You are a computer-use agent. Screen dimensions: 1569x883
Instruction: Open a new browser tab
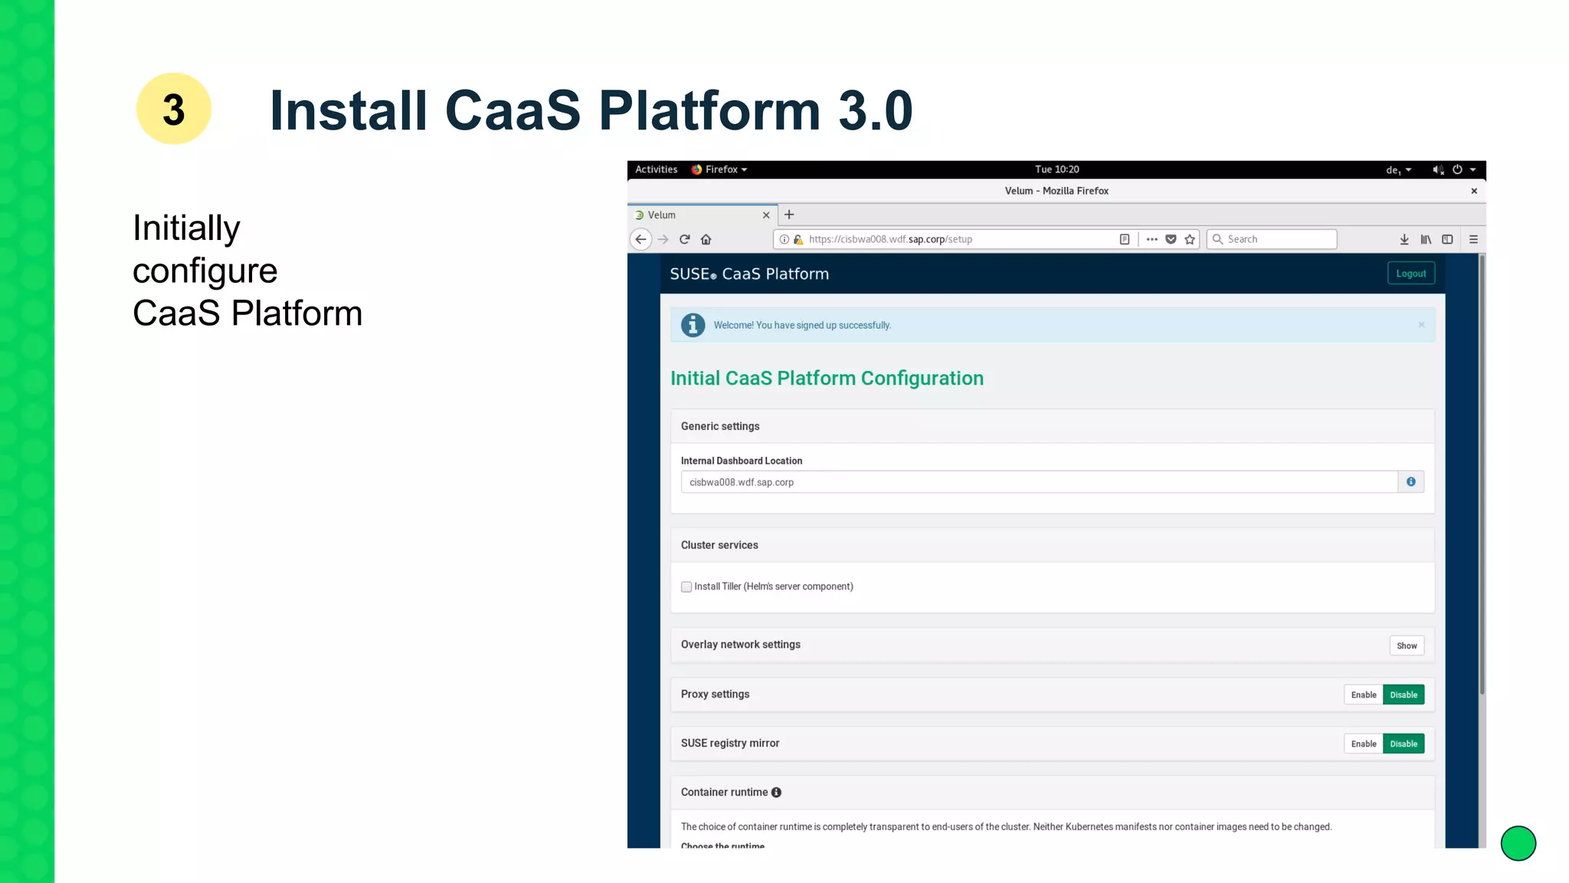789,215
